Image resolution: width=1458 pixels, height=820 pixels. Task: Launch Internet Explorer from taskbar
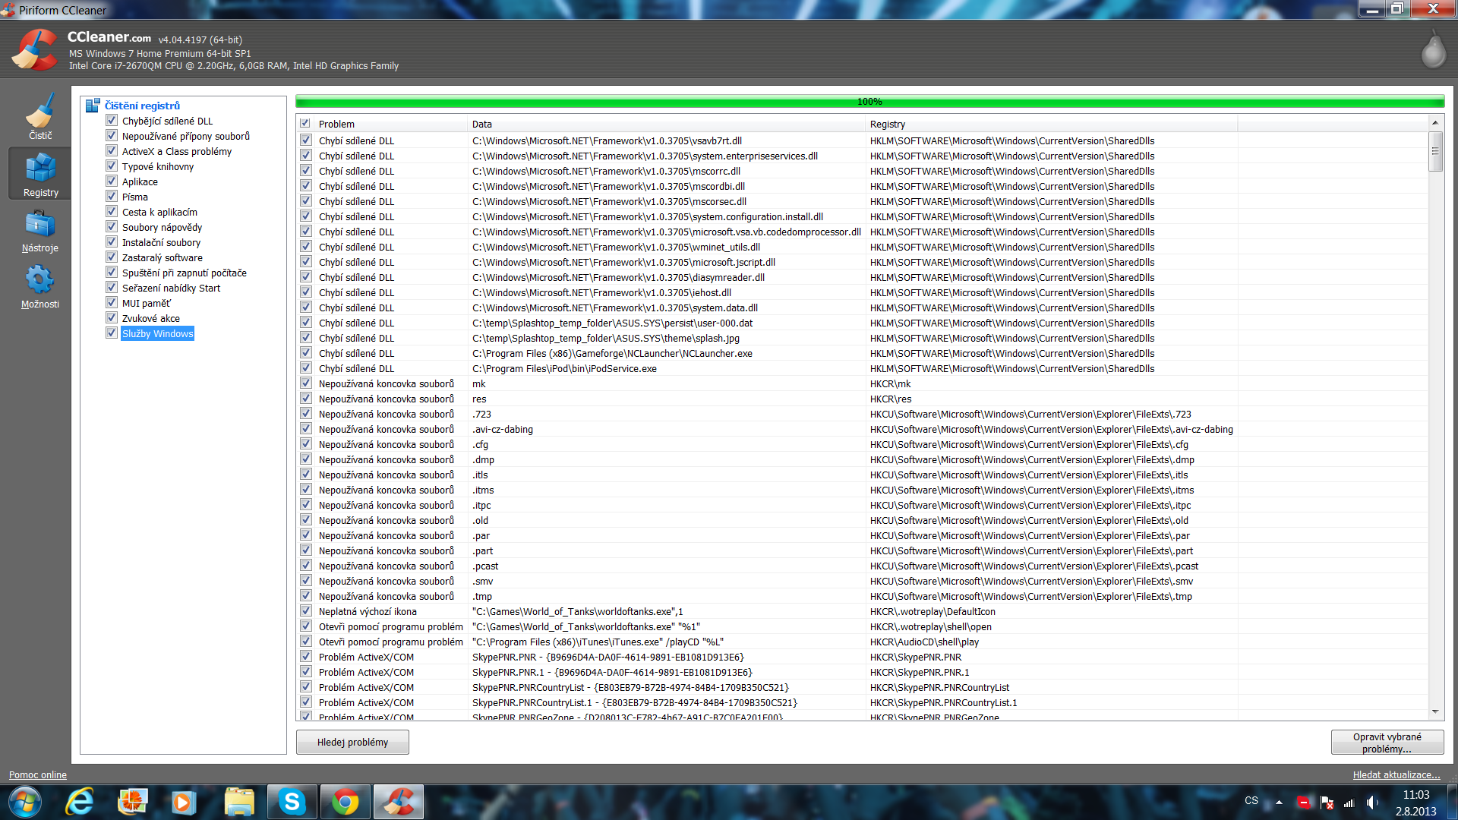coord(80,802)
